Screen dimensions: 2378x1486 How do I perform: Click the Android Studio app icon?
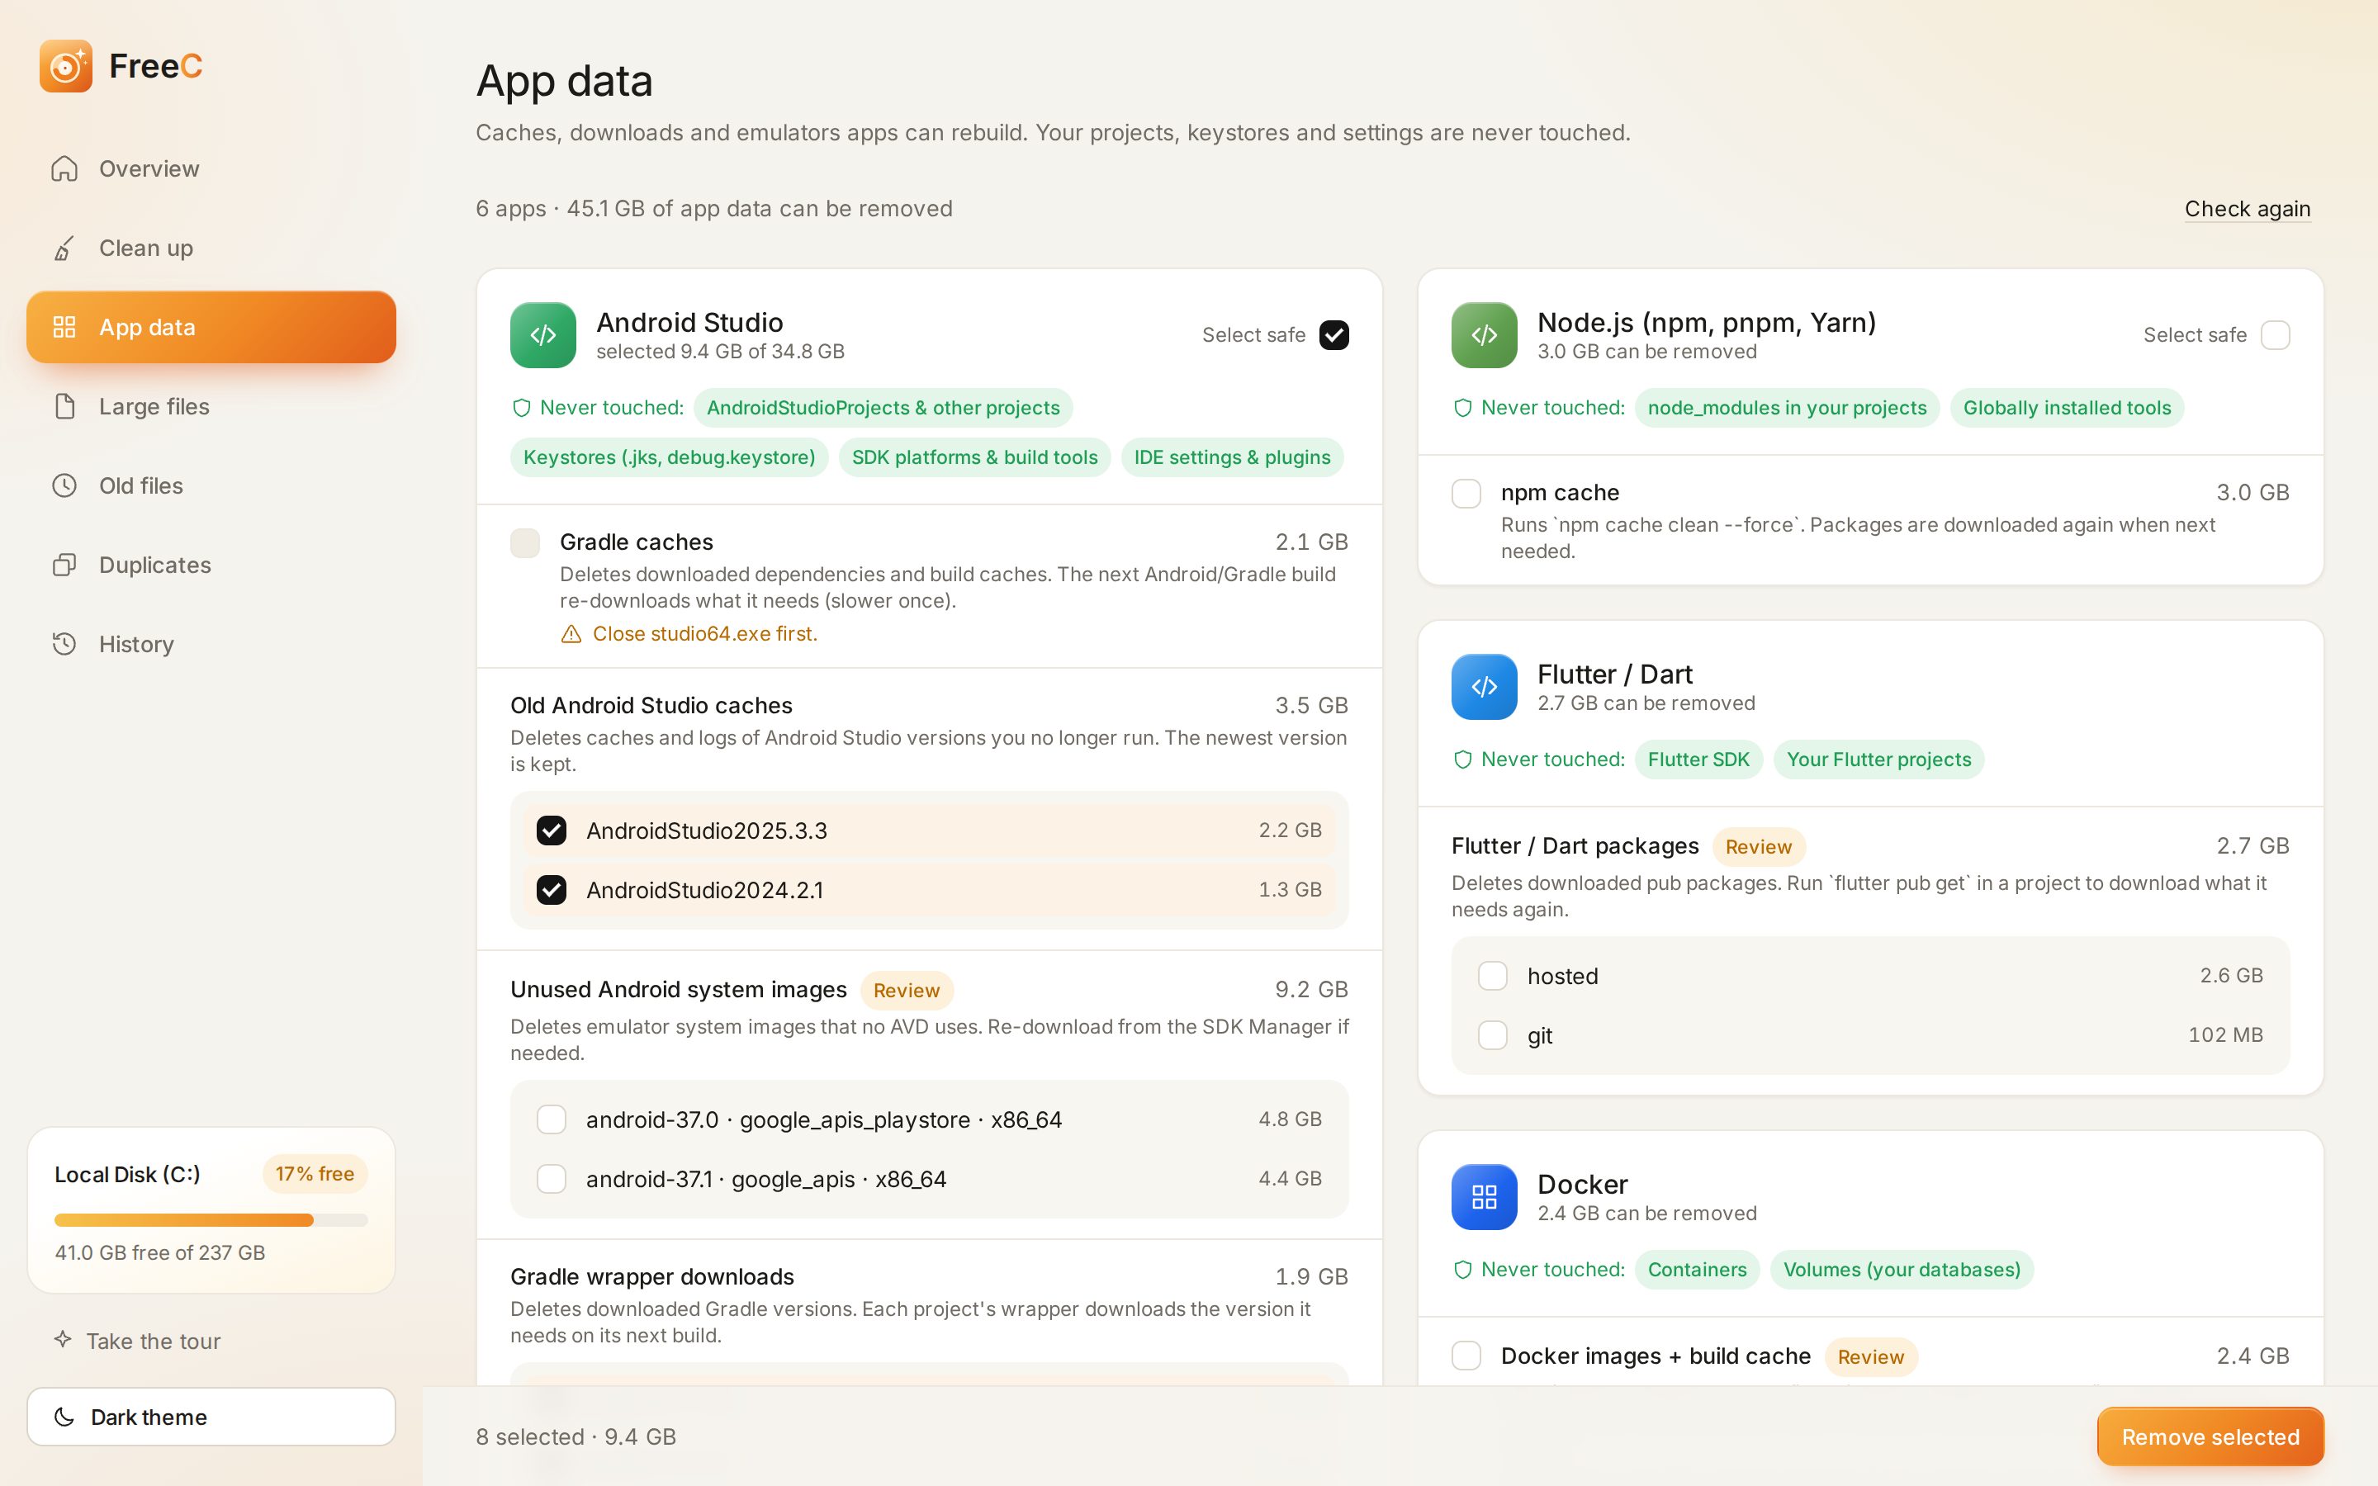[x=543, y=335]
